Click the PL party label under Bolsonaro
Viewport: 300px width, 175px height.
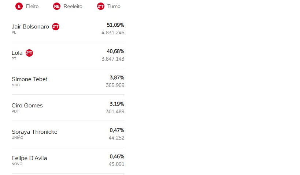click(x=14, y=33)
